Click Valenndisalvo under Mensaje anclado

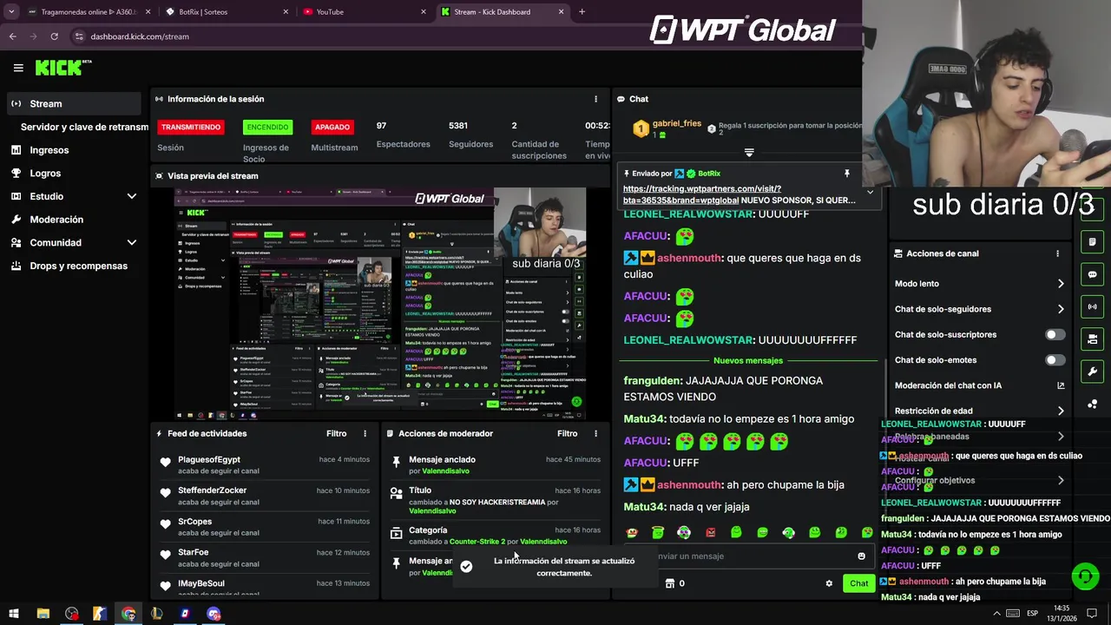pos(445,471)
